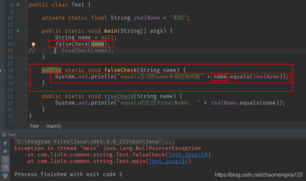
Task: Collapse the main method fold marker at line 12
Action: coord(27,31)
